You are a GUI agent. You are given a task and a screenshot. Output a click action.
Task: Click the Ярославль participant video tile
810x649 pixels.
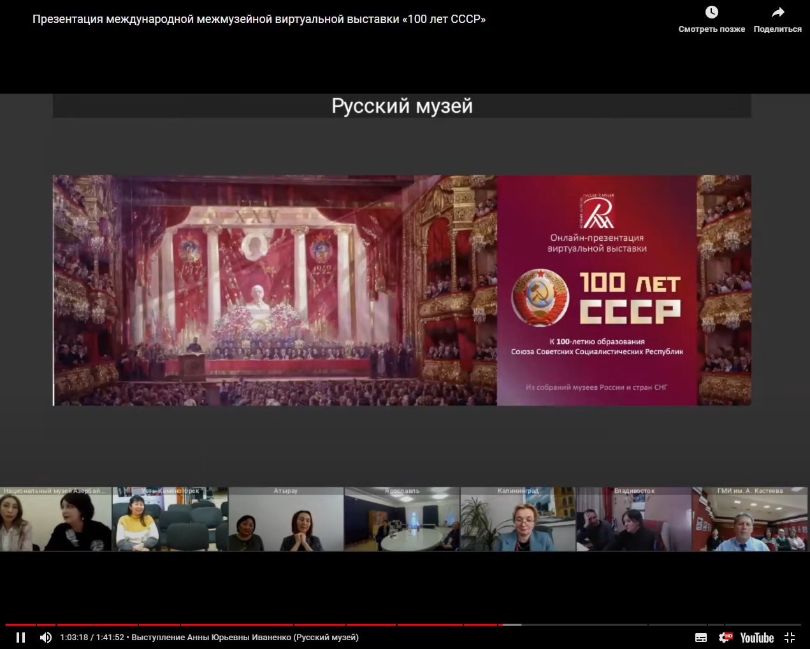click(401, 520)
